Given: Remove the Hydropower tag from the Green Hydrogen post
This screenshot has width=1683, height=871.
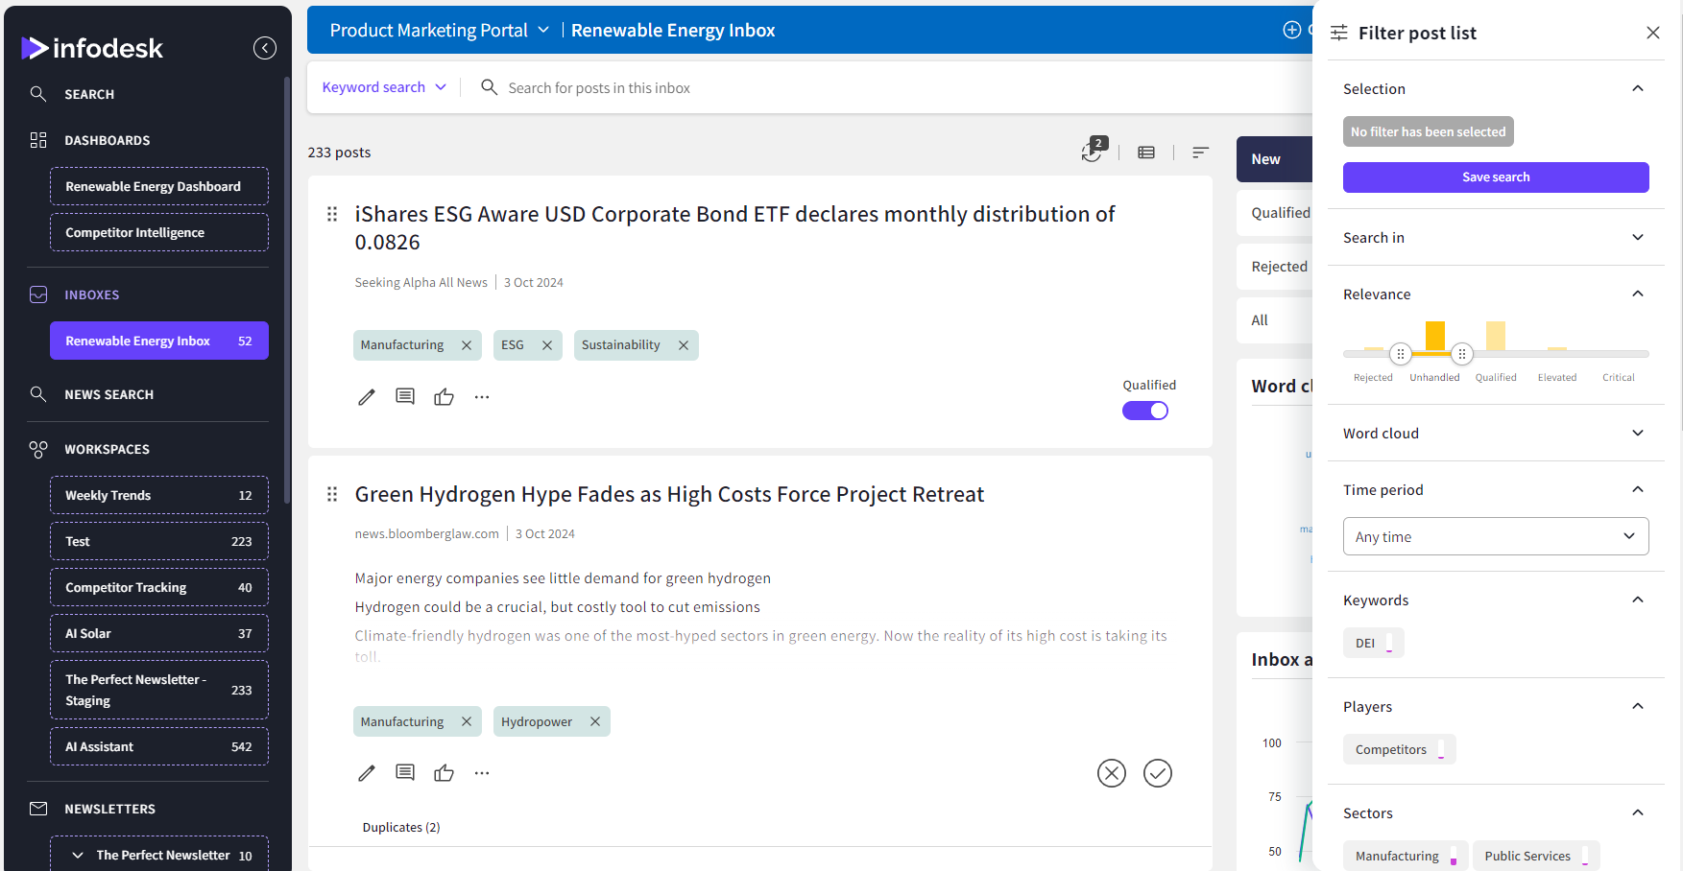Looking at the screenshot, I should click(595, 722).
